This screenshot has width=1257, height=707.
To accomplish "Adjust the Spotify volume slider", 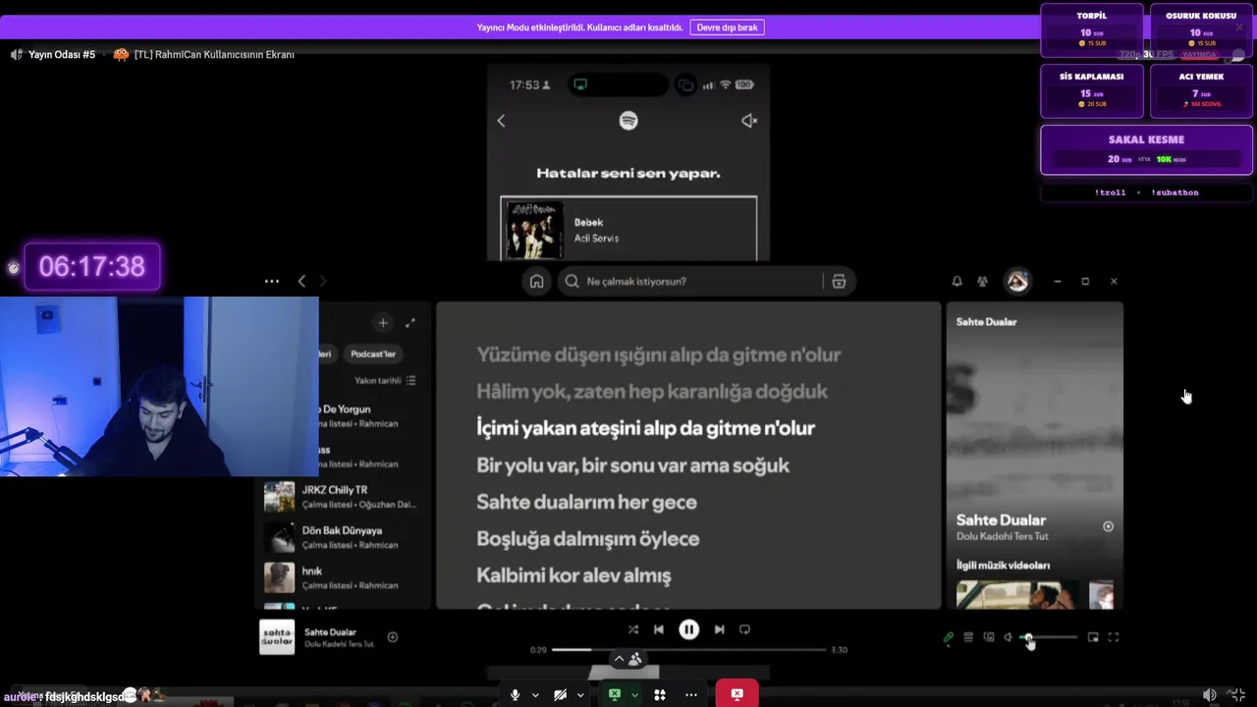I will [1049, 637].
